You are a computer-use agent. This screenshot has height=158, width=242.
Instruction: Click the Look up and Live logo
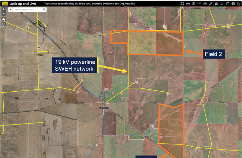tap(4, 4)
